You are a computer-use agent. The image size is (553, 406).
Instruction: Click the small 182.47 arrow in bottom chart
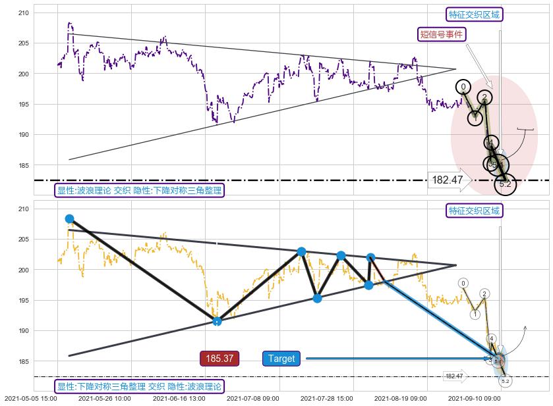tap(455, 376)
